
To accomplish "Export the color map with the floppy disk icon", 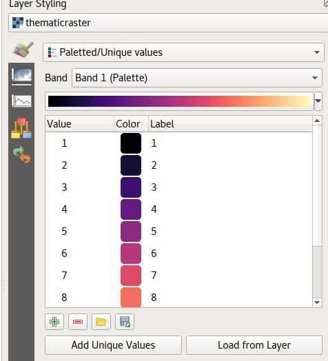I will pos(125,322).
